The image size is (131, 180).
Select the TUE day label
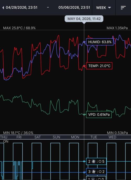[94, 137]
